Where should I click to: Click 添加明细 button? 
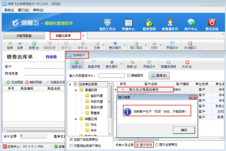tap(15, 82)
